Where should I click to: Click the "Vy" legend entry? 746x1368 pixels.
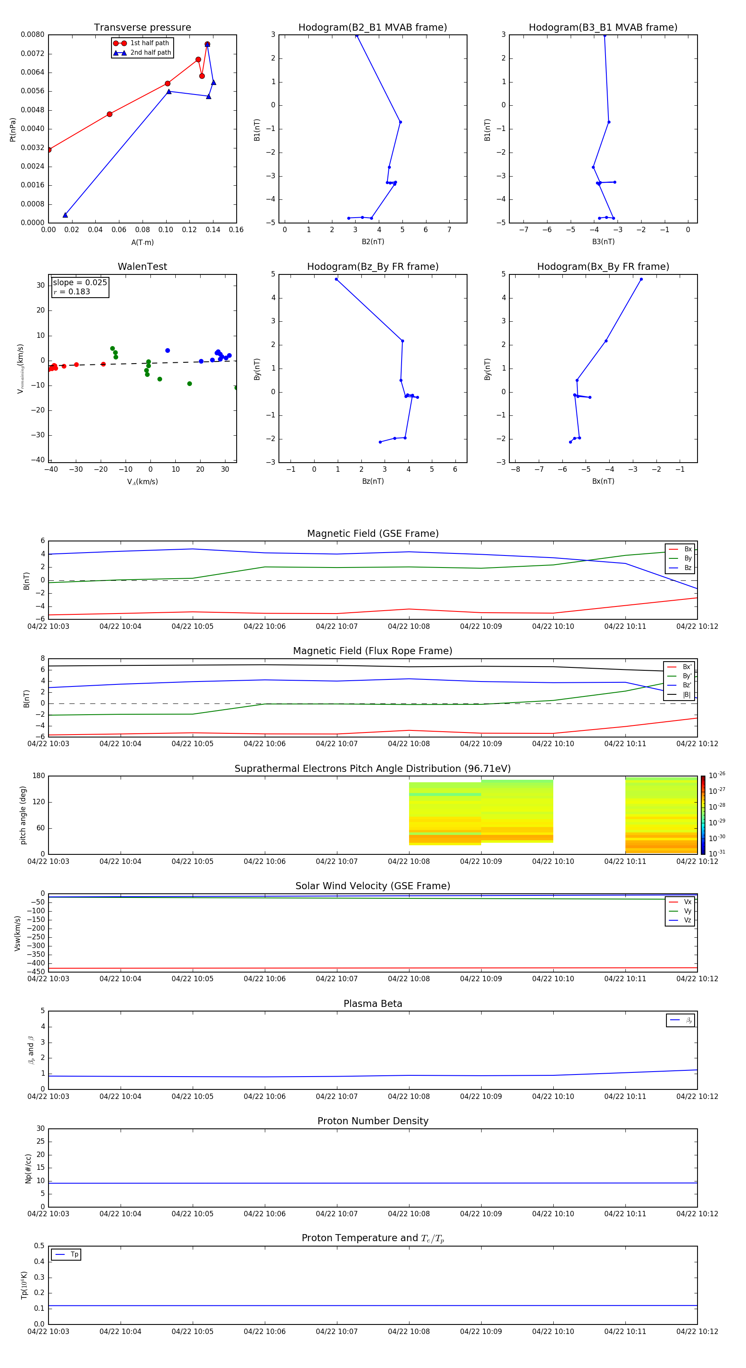(680, 911)
